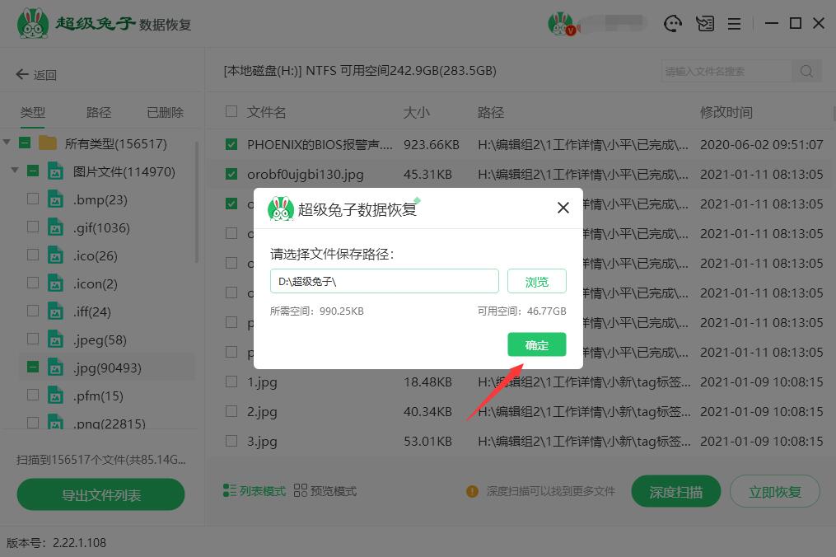Image resolution: width=836 pixels, height=557 pixels.
Task: Check the 1.jpg file checkbox
Action: click(231, 381)
